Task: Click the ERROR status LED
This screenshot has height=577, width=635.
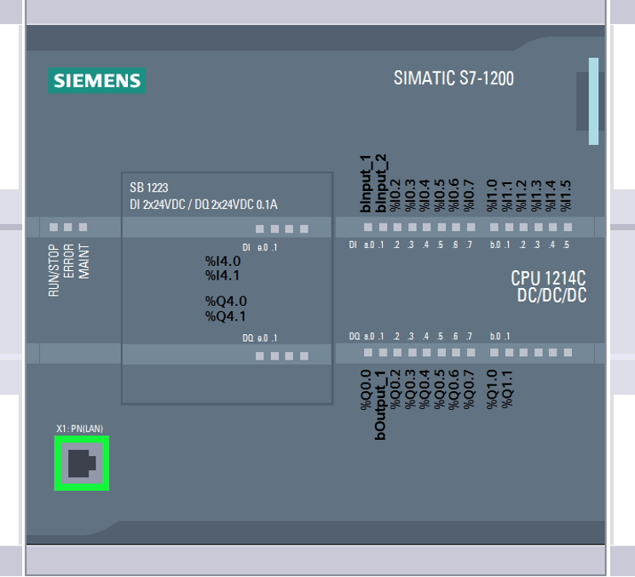Action: (x=68, y=228)
